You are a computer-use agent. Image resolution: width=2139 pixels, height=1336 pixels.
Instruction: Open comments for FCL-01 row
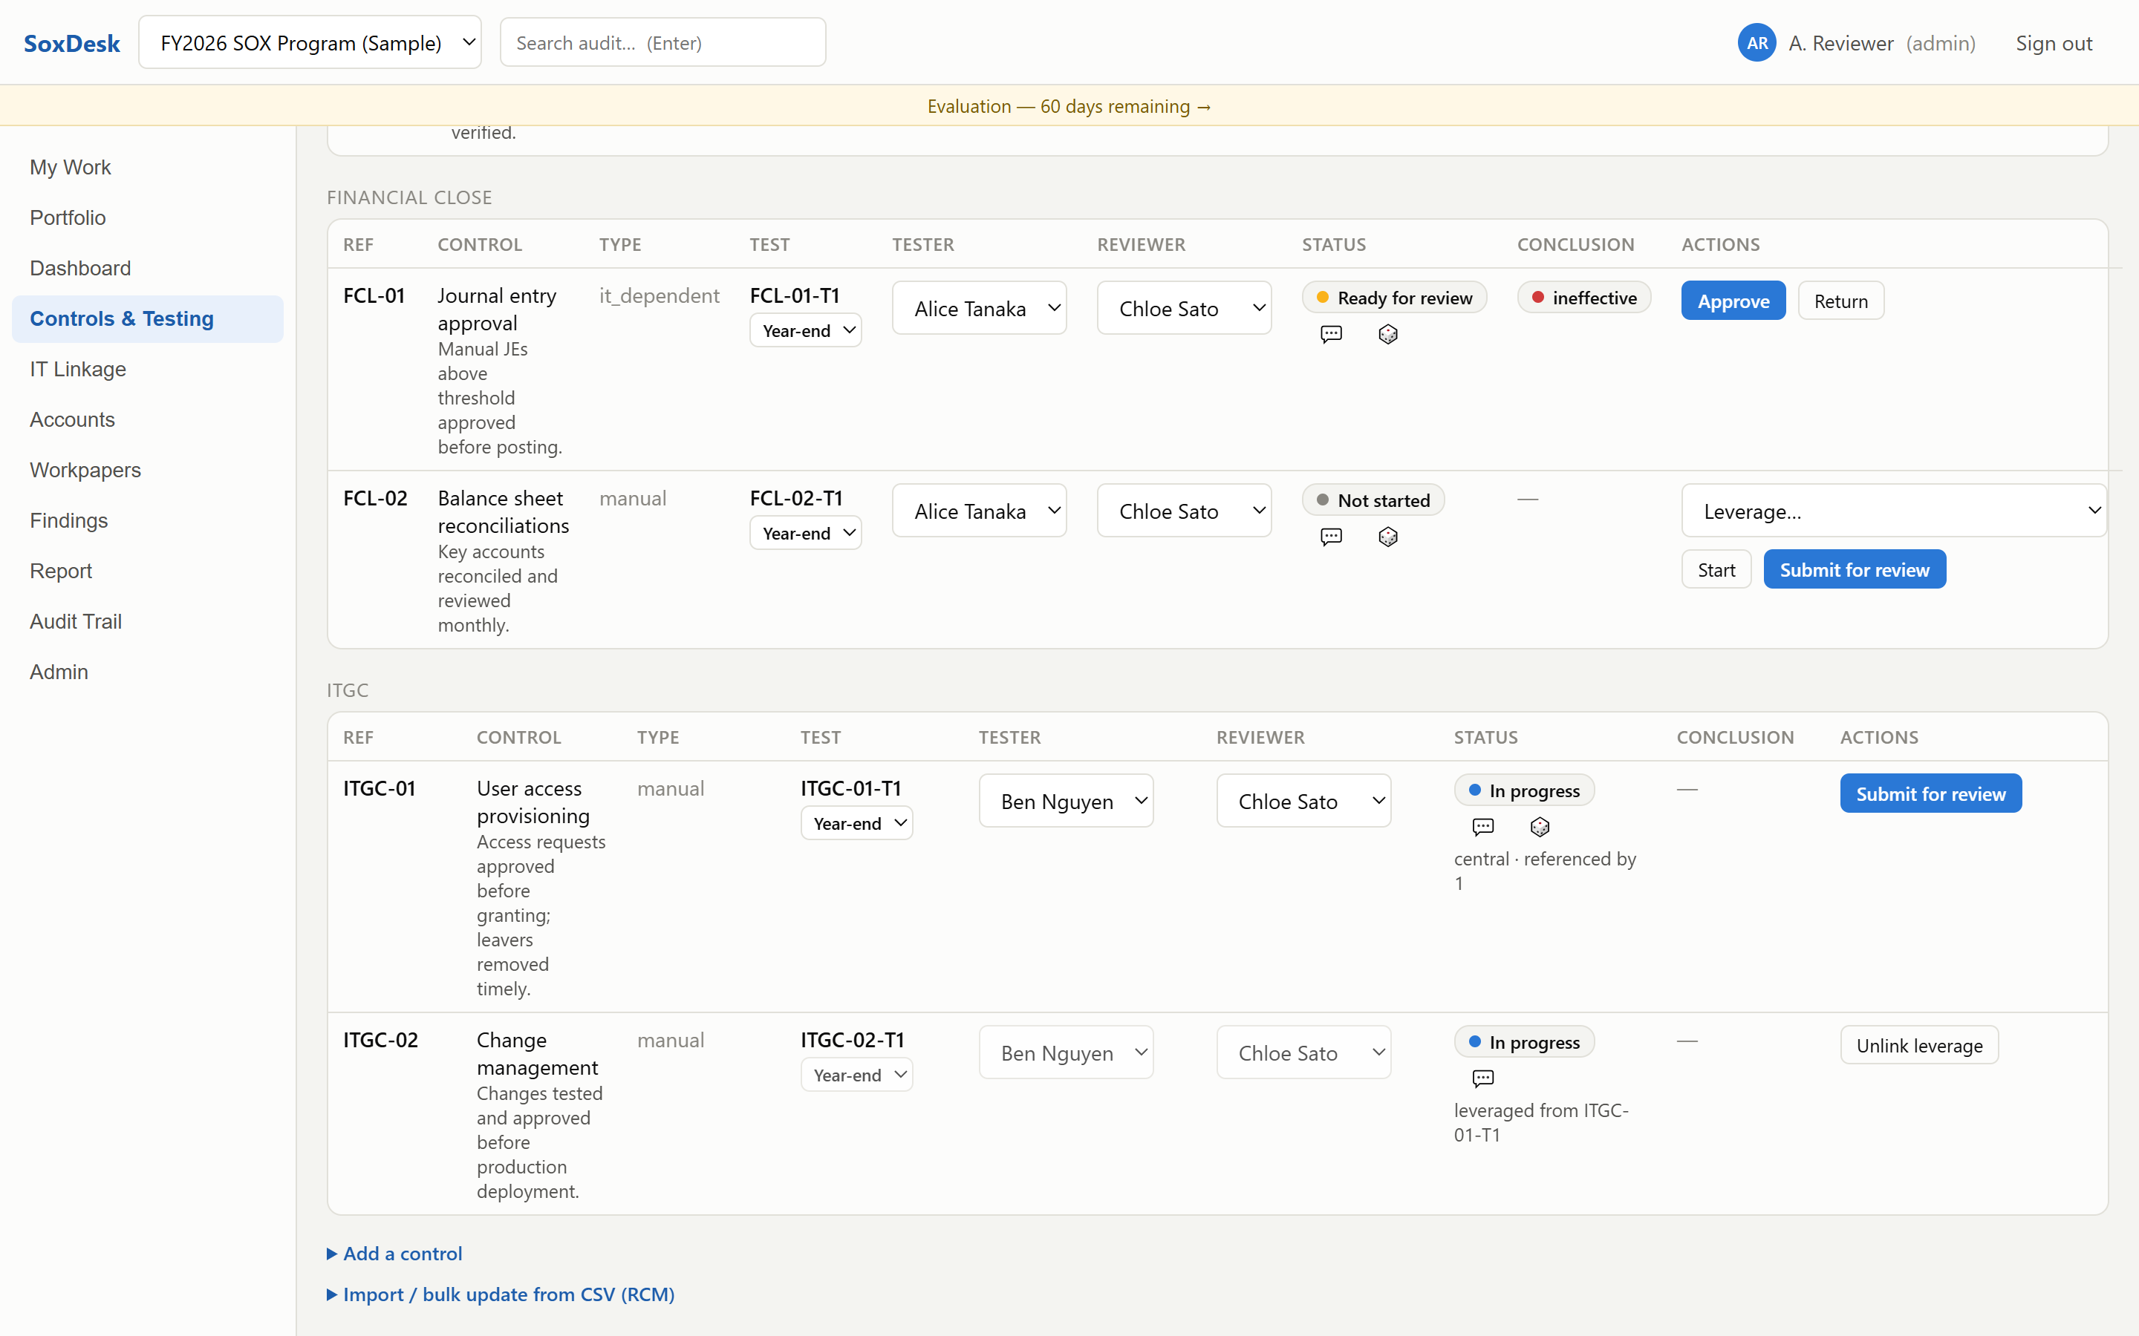pyautogui.click(x=1331, y=334)
